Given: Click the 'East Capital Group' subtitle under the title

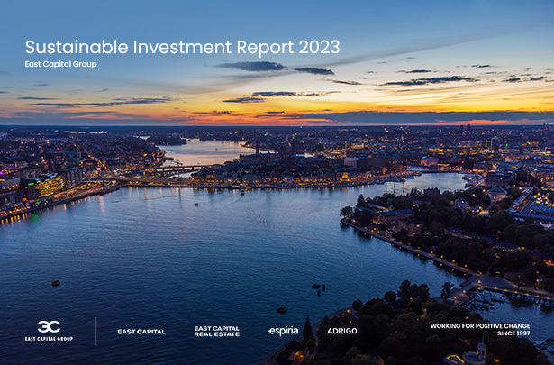Looking at the screenshot, I should point(60,64).
